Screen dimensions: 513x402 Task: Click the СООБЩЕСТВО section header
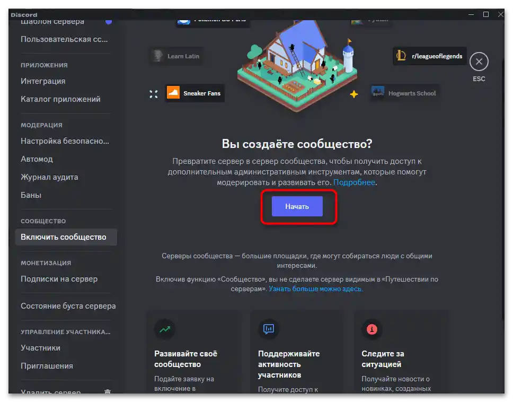click(x=43, y=221)
